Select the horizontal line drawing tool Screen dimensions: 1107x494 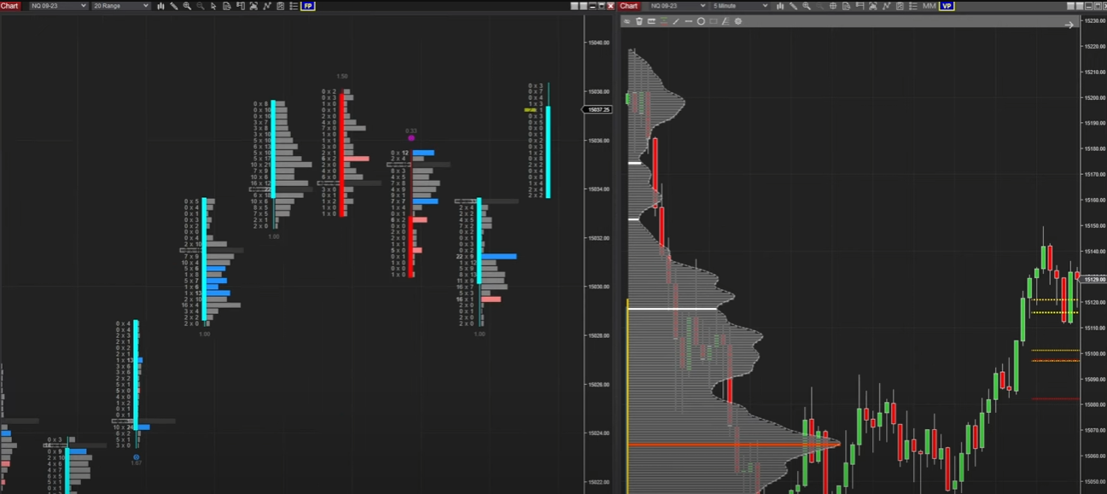tap(689, 21)
